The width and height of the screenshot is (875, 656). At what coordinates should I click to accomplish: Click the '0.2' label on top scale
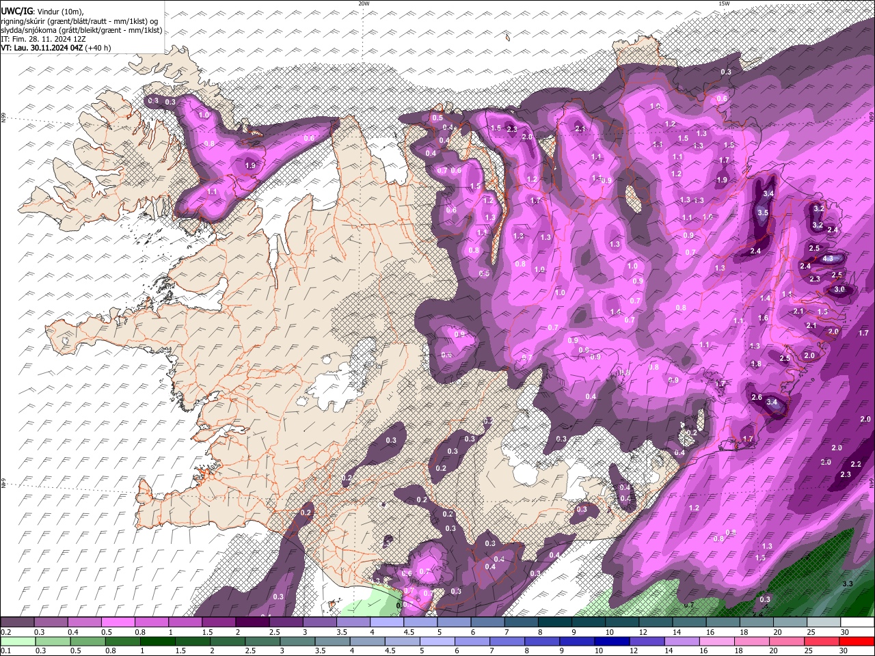(5, 633)
